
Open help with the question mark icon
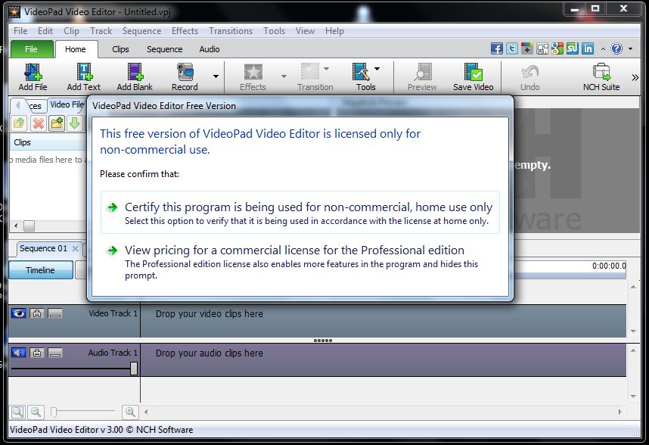(x=616, y=49)
